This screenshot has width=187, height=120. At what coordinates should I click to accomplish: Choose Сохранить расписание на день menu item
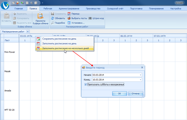pos(65,39)
